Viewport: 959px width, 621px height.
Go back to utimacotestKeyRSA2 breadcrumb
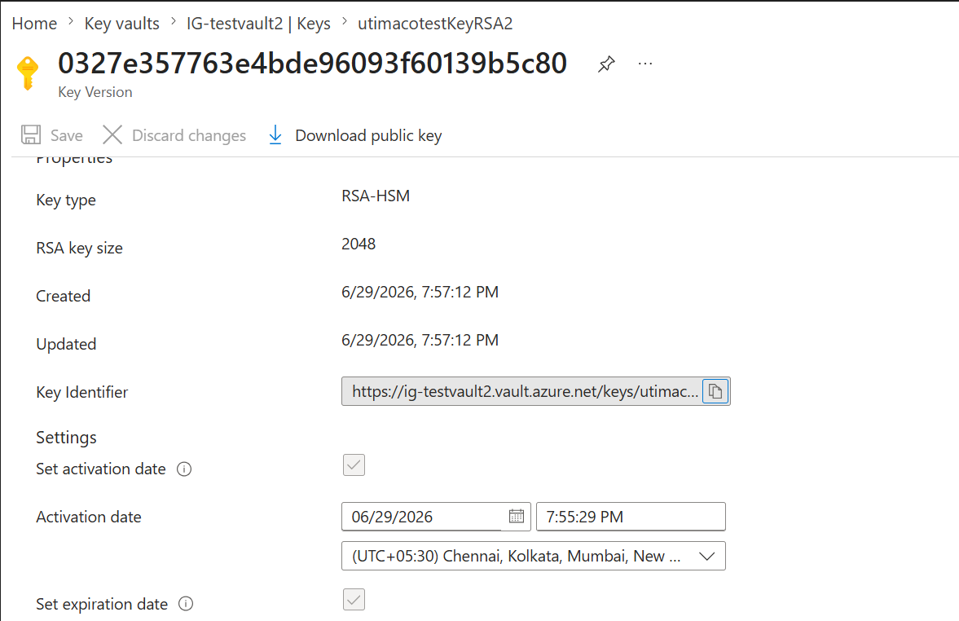click(x=435, y=24)
